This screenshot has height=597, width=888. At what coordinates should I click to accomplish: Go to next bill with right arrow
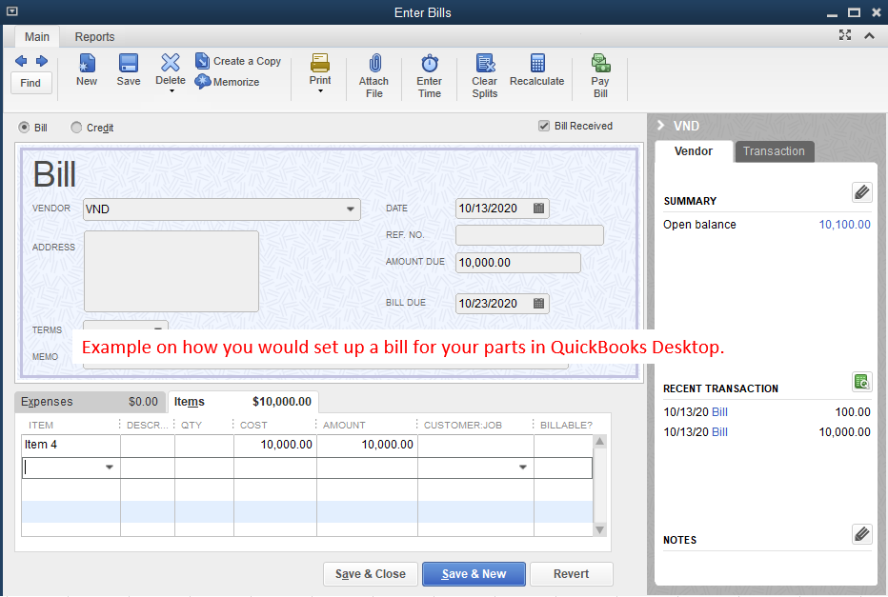[x=41, y=61]
